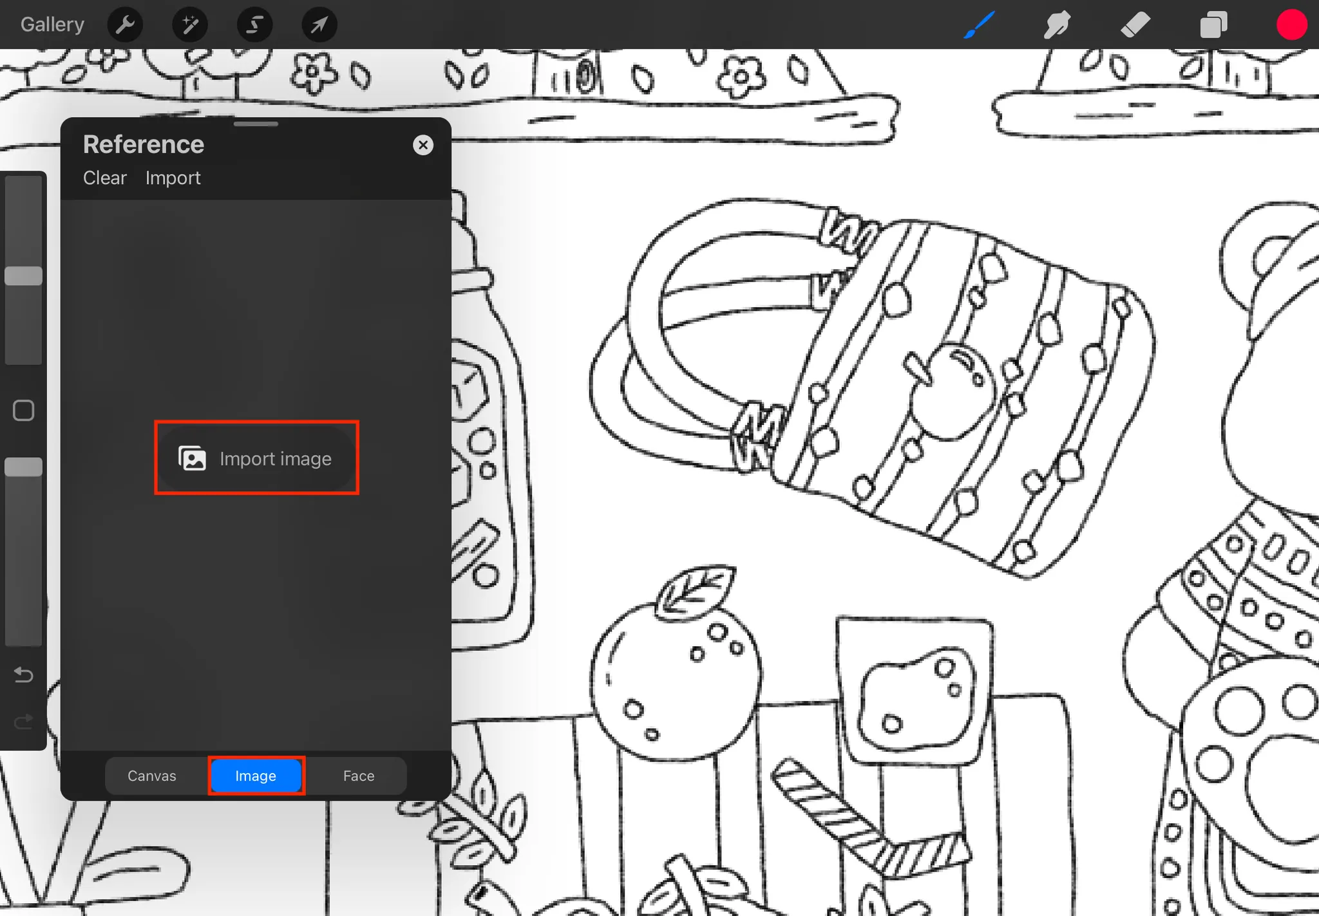Viewport: 1319px width, 916px height.
Task: Tap the sidebar square modifier button
Action: [24, 410]
